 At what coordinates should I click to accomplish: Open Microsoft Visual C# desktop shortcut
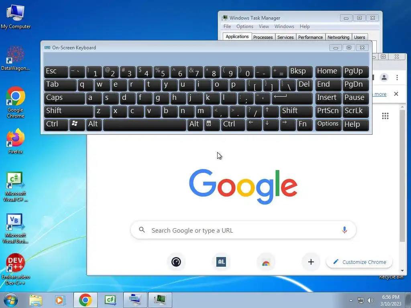[16, 186]
